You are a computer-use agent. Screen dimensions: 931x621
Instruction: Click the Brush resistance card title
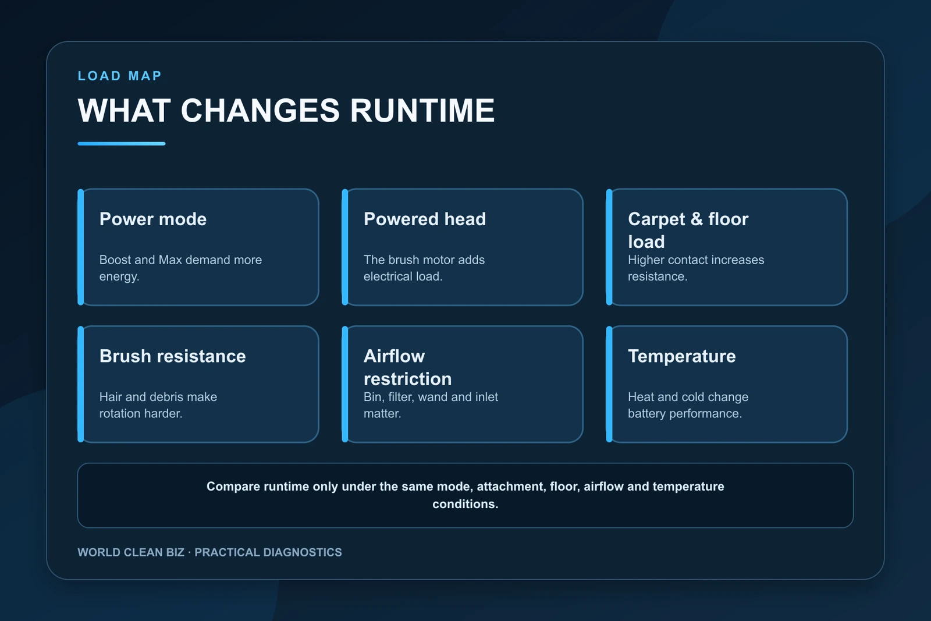[173, 356]
